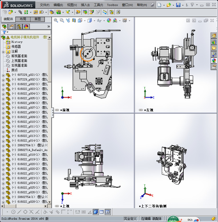Screen dimensions: 218x222
Task: Toggle the four-view viewport layout button
Action: pos(108,212)
